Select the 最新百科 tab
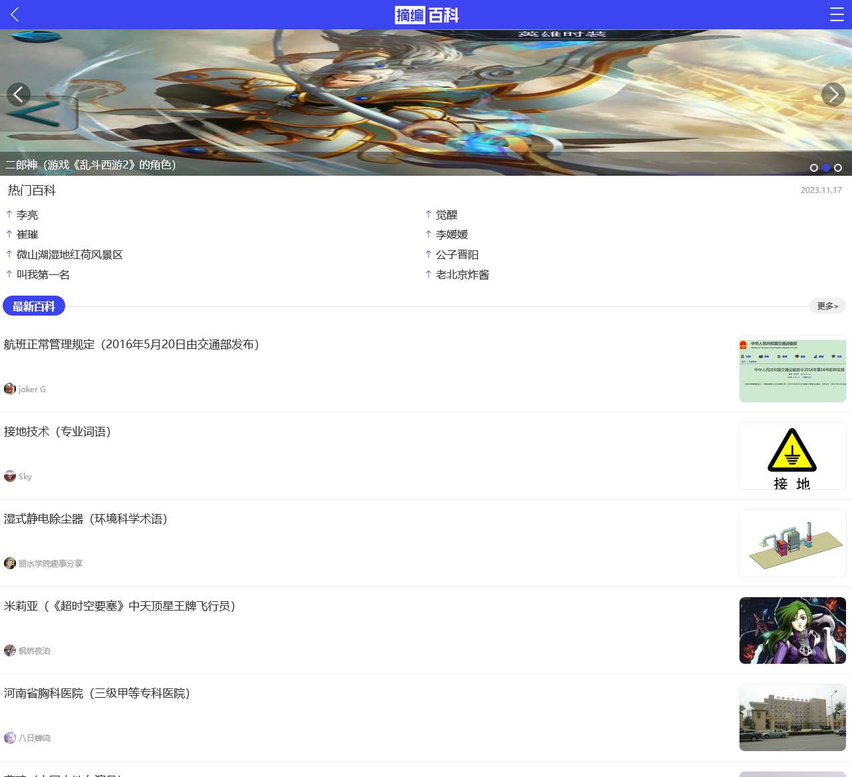Viewport: 852px width, 777px height. pyautogui.click(x=34, y=306)
